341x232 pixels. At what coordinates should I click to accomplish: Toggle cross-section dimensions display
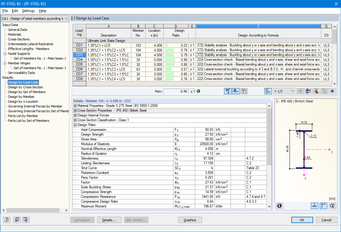pyautogui.click(x=314, y=206)
